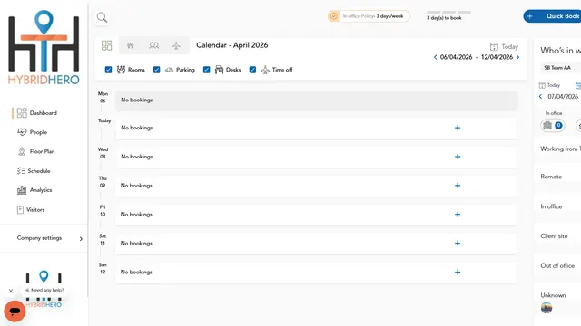Viewport: 581px width, 326px height.
Task: Click the In office building count badge
Action: pos(553,126)
